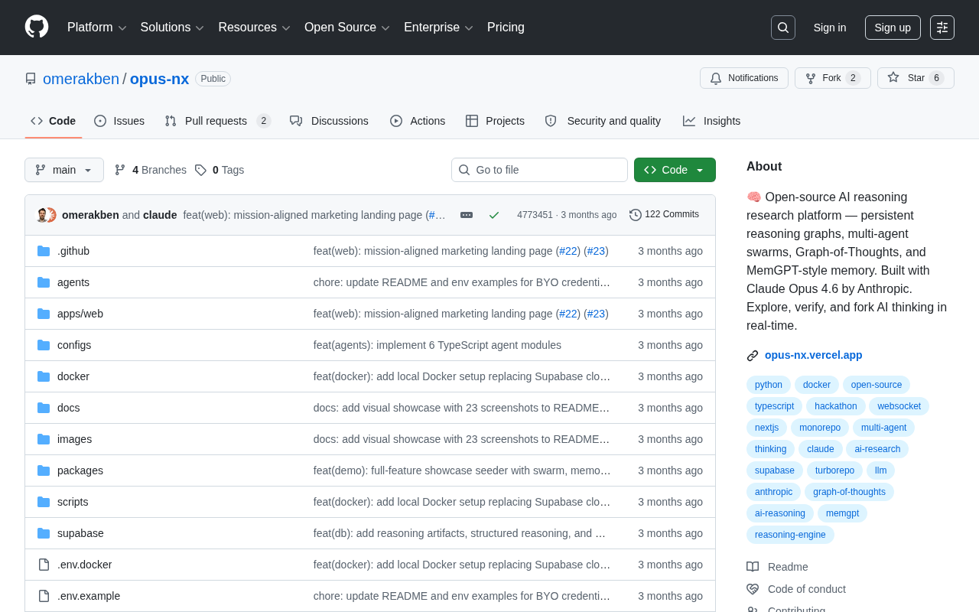Viewport: 979px width, 612px height.
Task: Open the opus-nx repository name link
Action: 159,79
